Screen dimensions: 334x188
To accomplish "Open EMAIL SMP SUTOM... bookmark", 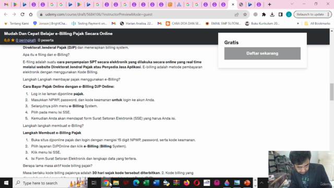I will [223, 23].
